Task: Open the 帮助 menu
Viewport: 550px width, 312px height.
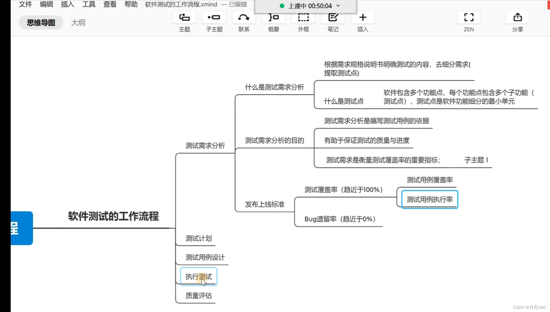Action: pos(131,4)
